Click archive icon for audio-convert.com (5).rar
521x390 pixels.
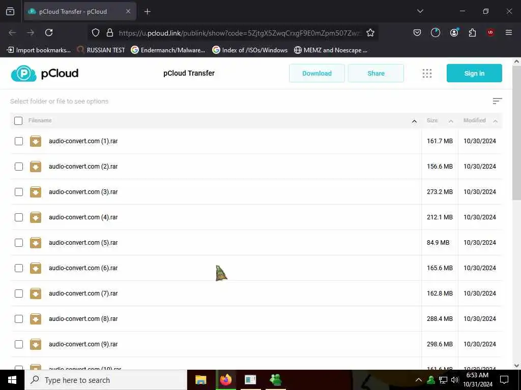[36, 243]
